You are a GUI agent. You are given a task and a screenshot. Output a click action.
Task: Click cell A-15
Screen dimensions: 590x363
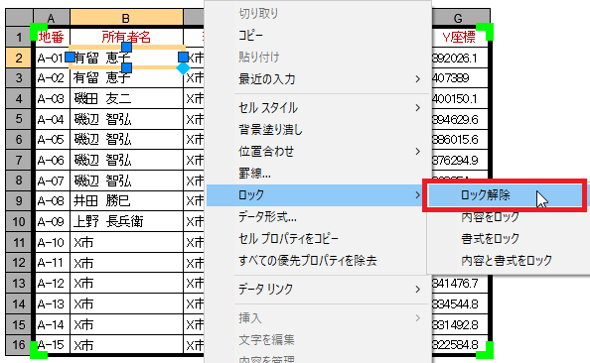point(52,344)
